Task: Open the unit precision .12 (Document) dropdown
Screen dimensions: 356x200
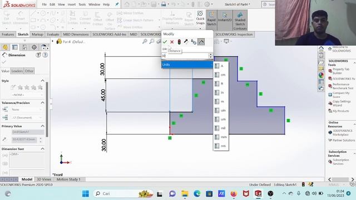Action: coord(27,117)
